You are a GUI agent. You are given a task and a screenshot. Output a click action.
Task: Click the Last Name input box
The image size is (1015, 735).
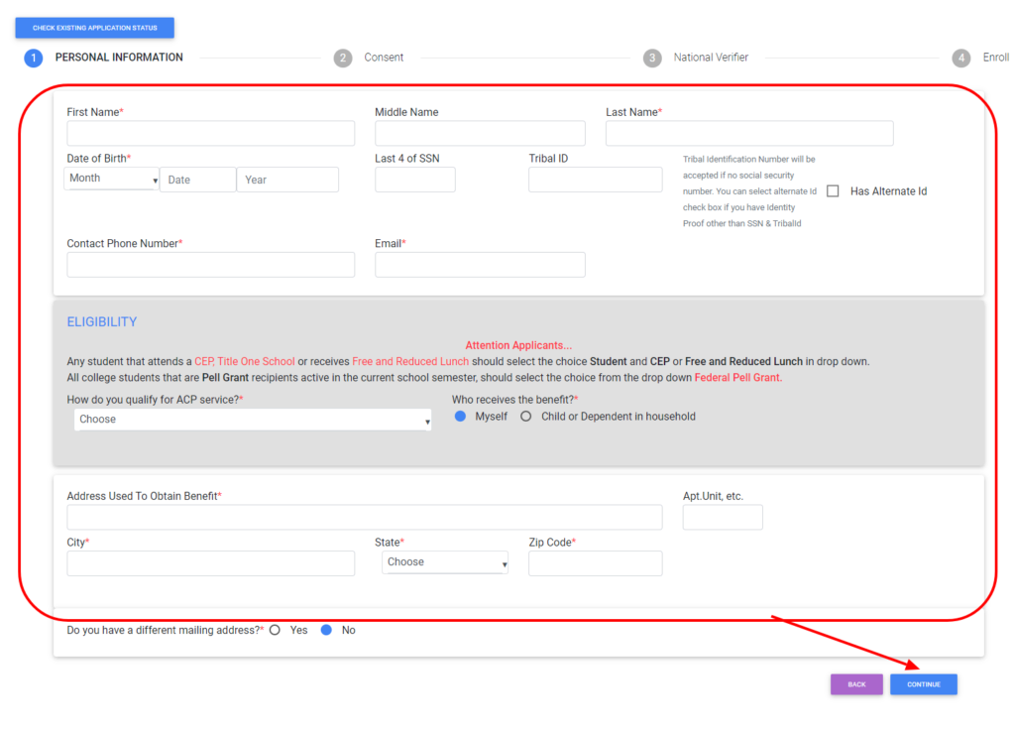pyautogui.click(x=749, y=134)
